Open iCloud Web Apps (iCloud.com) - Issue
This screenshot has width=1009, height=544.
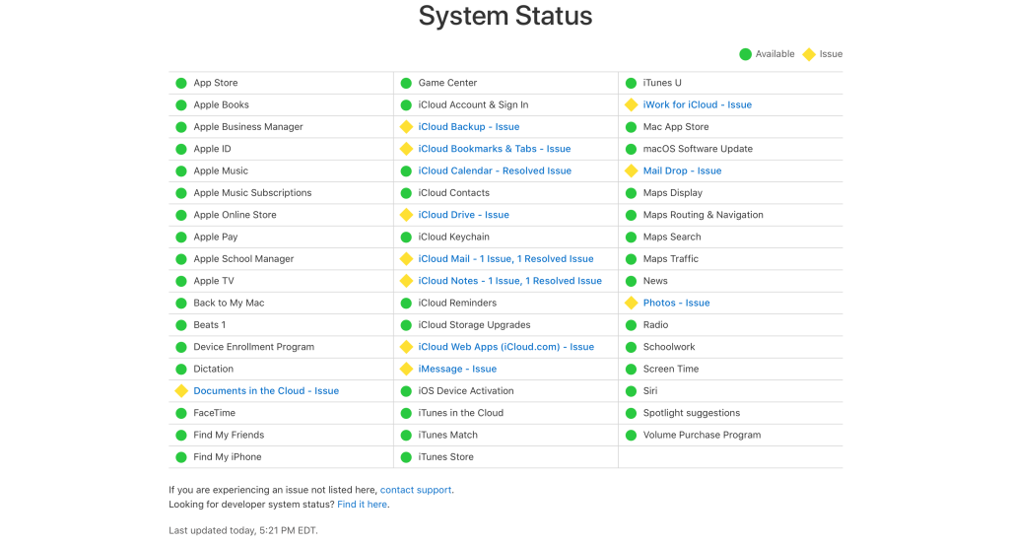(x=505, y=347)
